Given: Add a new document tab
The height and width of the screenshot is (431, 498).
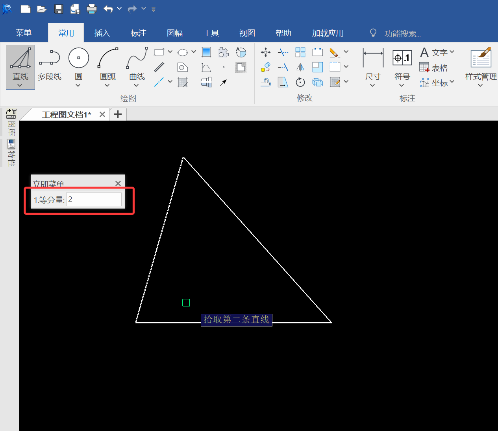Looking at the screenshot, I should coord(118,114).
